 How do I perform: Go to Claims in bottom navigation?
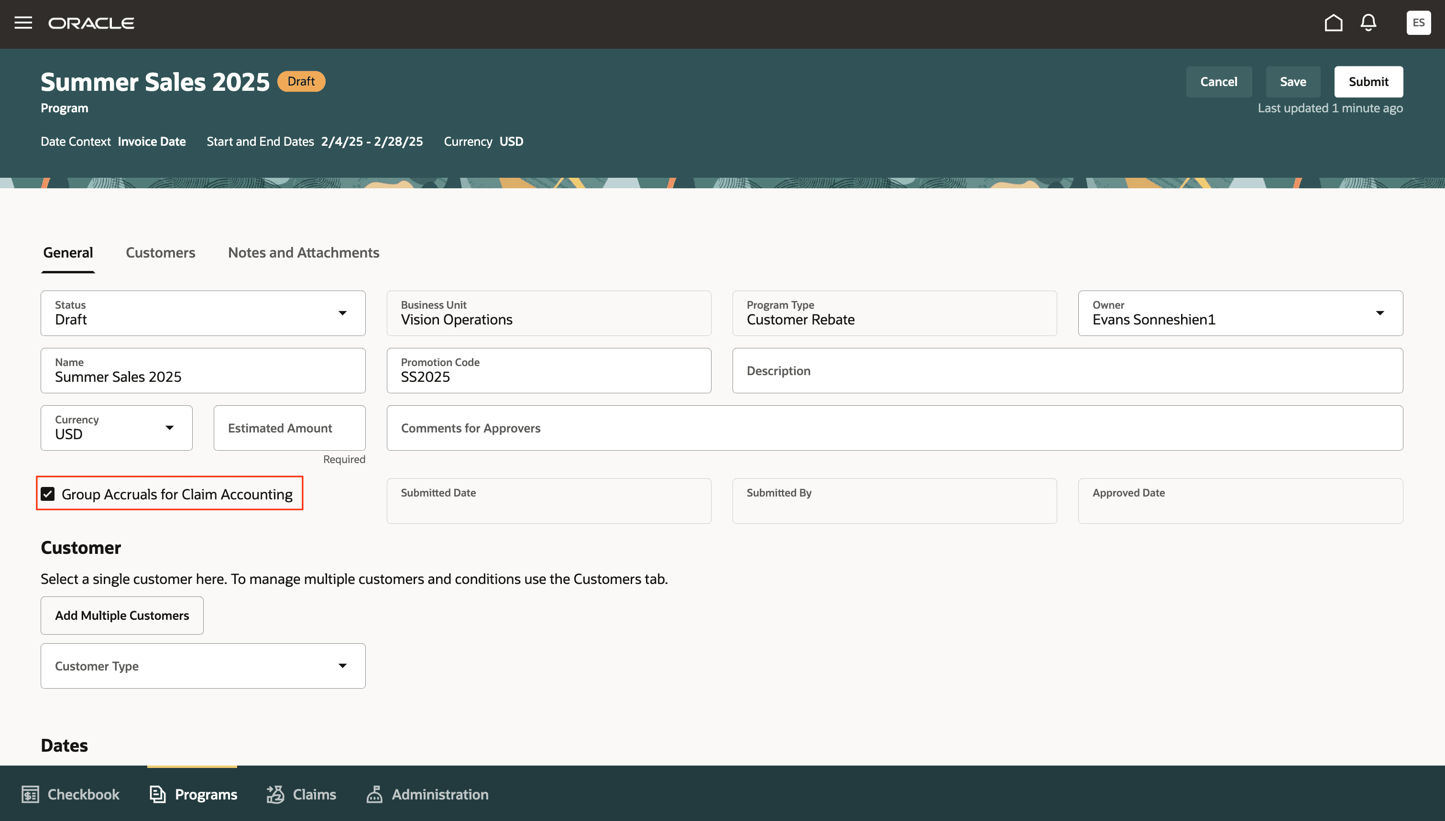[x=301, y=794]
